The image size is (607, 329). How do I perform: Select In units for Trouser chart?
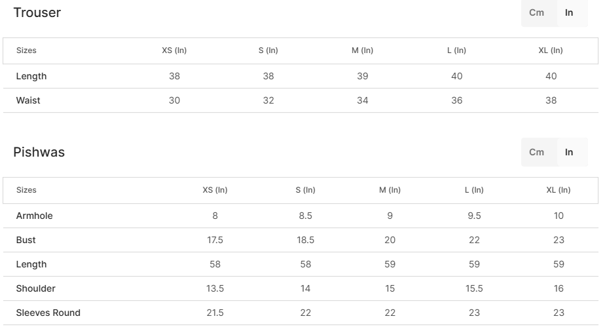(x=569, y=12)
